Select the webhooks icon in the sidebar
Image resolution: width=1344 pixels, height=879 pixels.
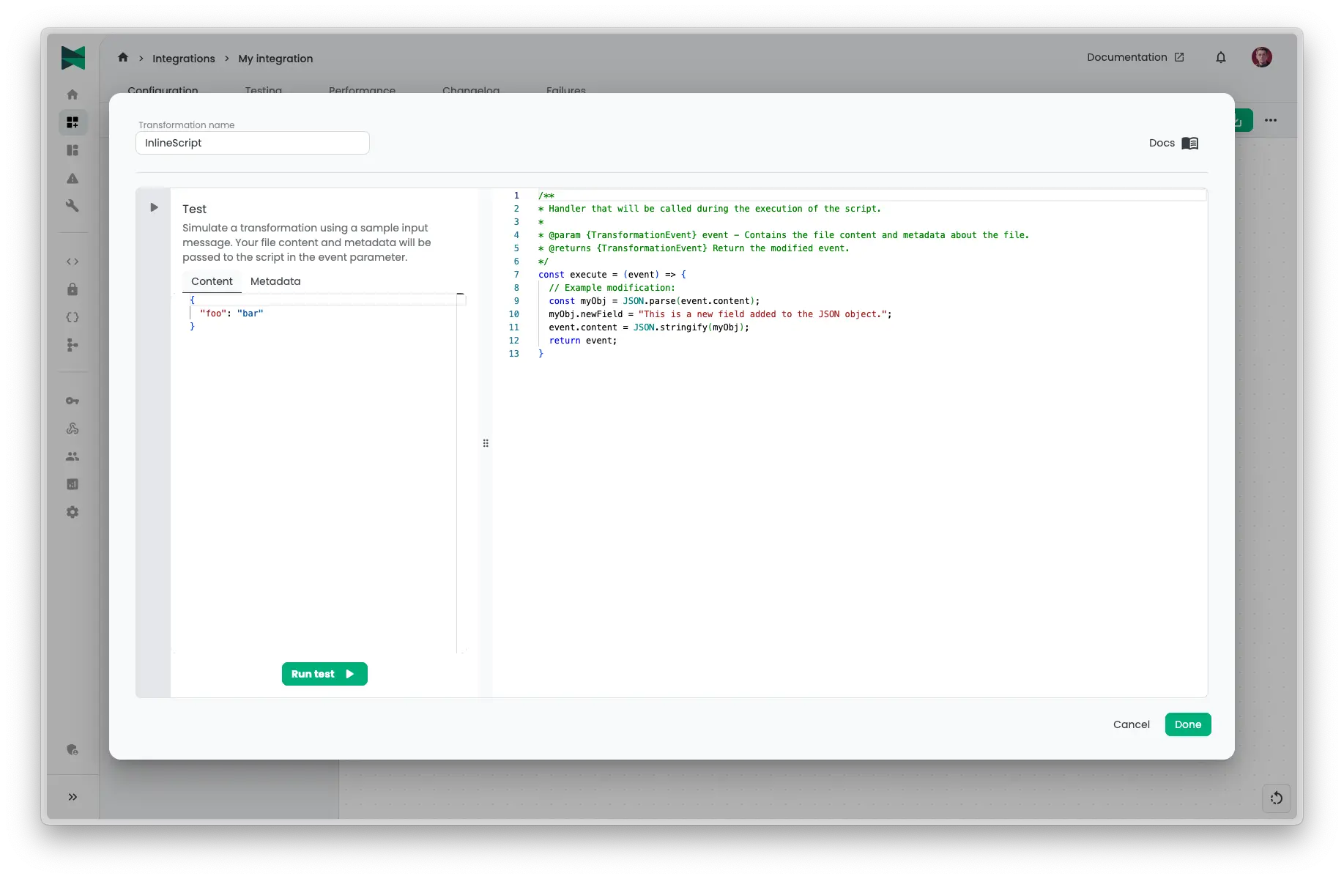[x=73, y=429]
